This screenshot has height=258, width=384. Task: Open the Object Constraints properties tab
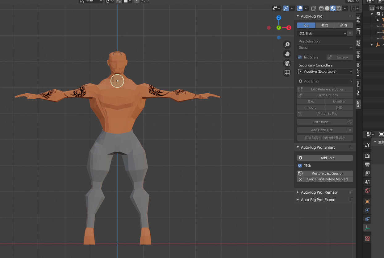[x=367, y=219]
